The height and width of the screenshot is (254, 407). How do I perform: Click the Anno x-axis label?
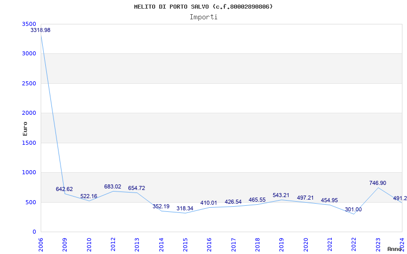pyautogui.click(x=395, y=249)
